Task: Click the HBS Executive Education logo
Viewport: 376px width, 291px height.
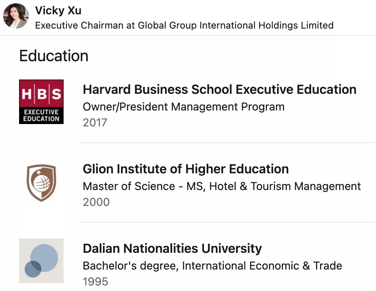Action: (x=41, y=102)
